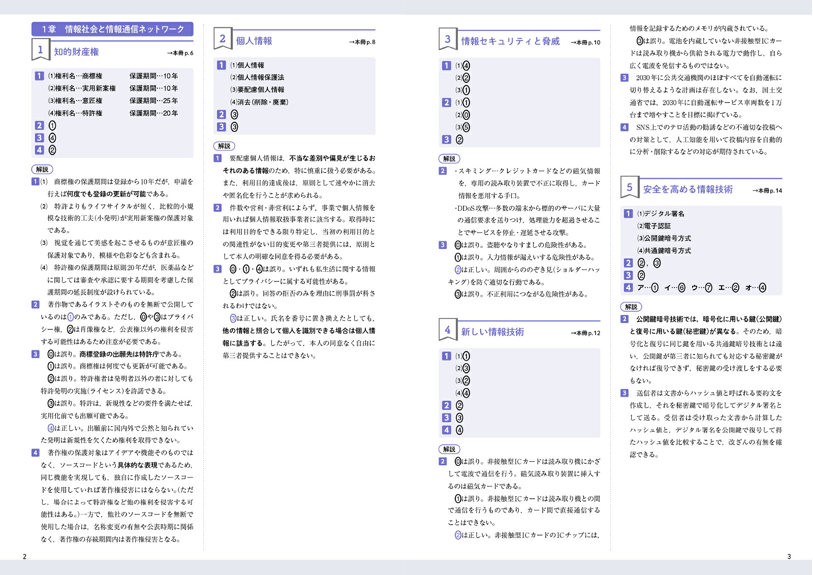813x575 pixels.
Task: Click the large section number 4 box
Action: tap(448, 330)
